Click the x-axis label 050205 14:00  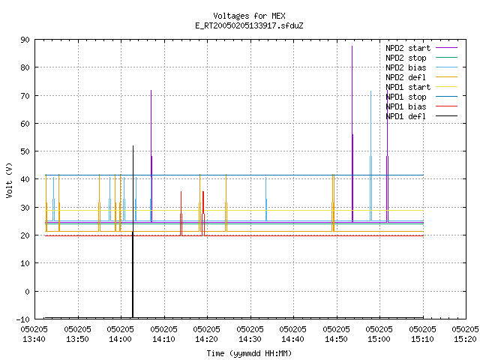tap(121, 334)
